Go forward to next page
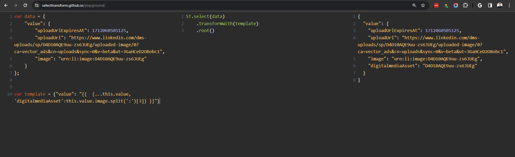Screen dimensions: 515x157 [x=16, y=5]
